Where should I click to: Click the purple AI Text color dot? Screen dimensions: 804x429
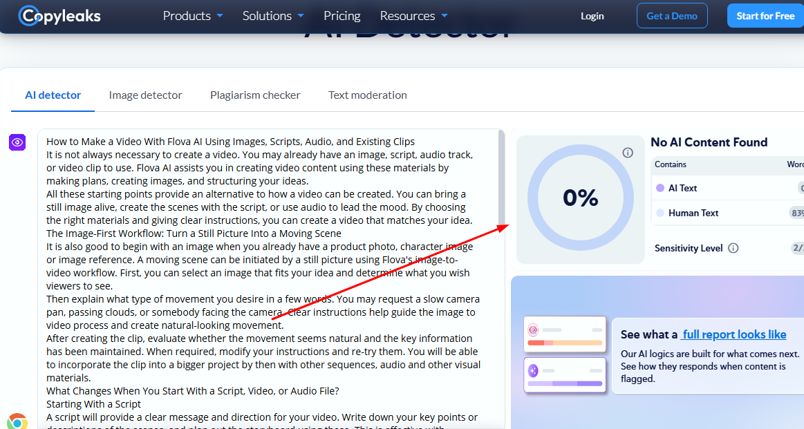660,188
